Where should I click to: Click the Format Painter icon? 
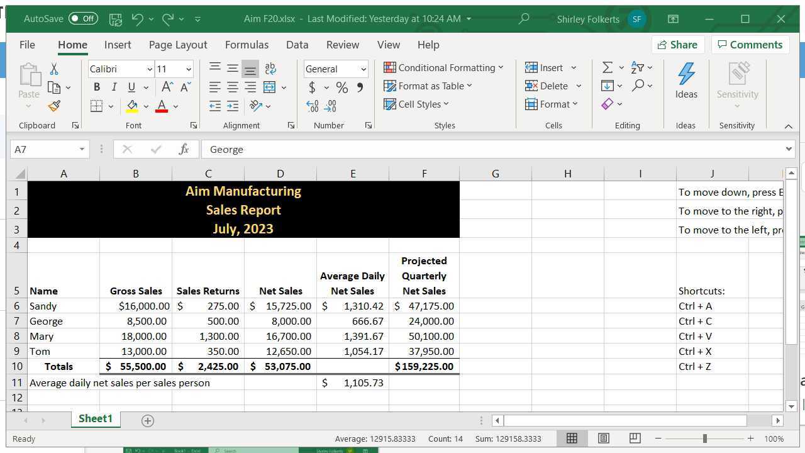(54, 106)
